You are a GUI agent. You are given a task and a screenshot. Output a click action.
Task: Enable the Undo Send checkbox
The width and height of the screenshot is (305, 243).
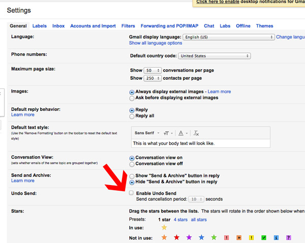coord(131,193)
